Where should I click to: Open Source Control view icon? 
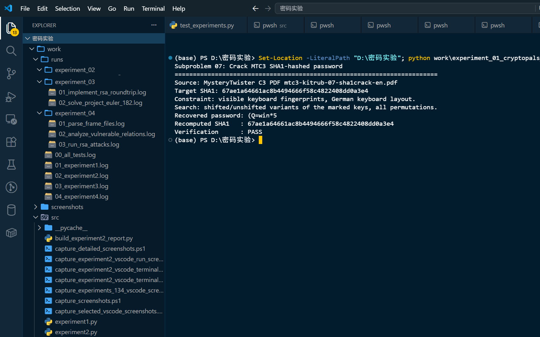click(11, 74)
